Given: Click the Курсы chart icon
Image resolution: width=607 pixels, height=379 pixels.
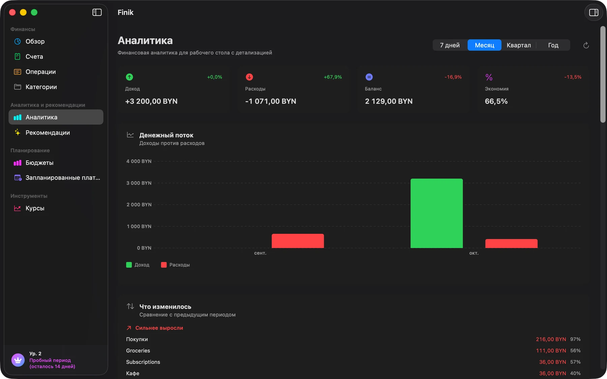Looking at the screenshot, I should pos(18,208).
